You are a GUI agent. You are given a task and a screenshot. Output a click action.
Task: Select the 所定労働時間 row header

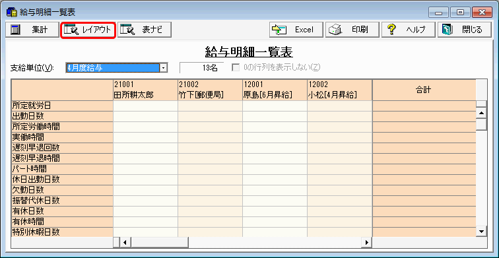[x=62, y=127]
